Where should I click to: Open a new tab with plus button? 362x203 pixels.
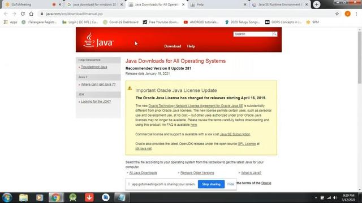coord(317,5)
